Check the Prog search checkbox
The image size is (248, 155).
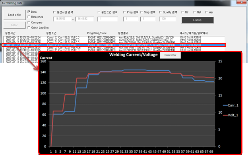point(124,12)
